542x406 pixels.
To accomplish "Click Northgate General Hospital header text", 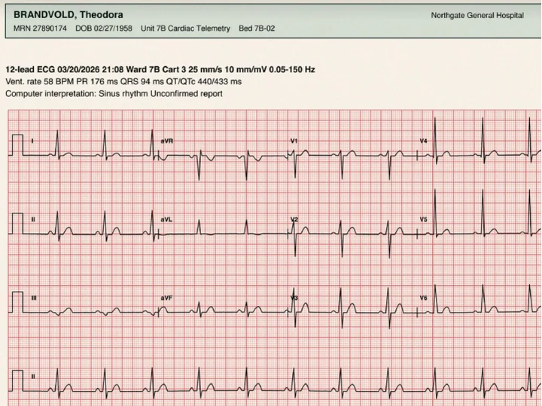I will 477,16.
